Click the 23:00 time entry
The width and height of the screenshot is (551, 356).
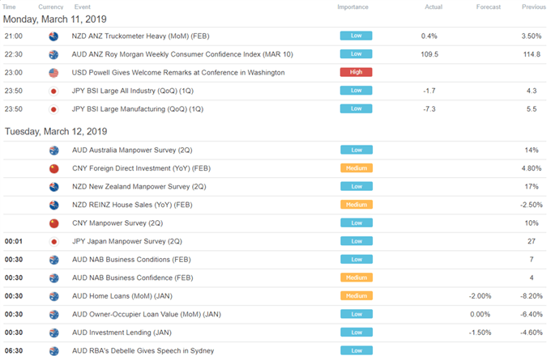point(13,73)
